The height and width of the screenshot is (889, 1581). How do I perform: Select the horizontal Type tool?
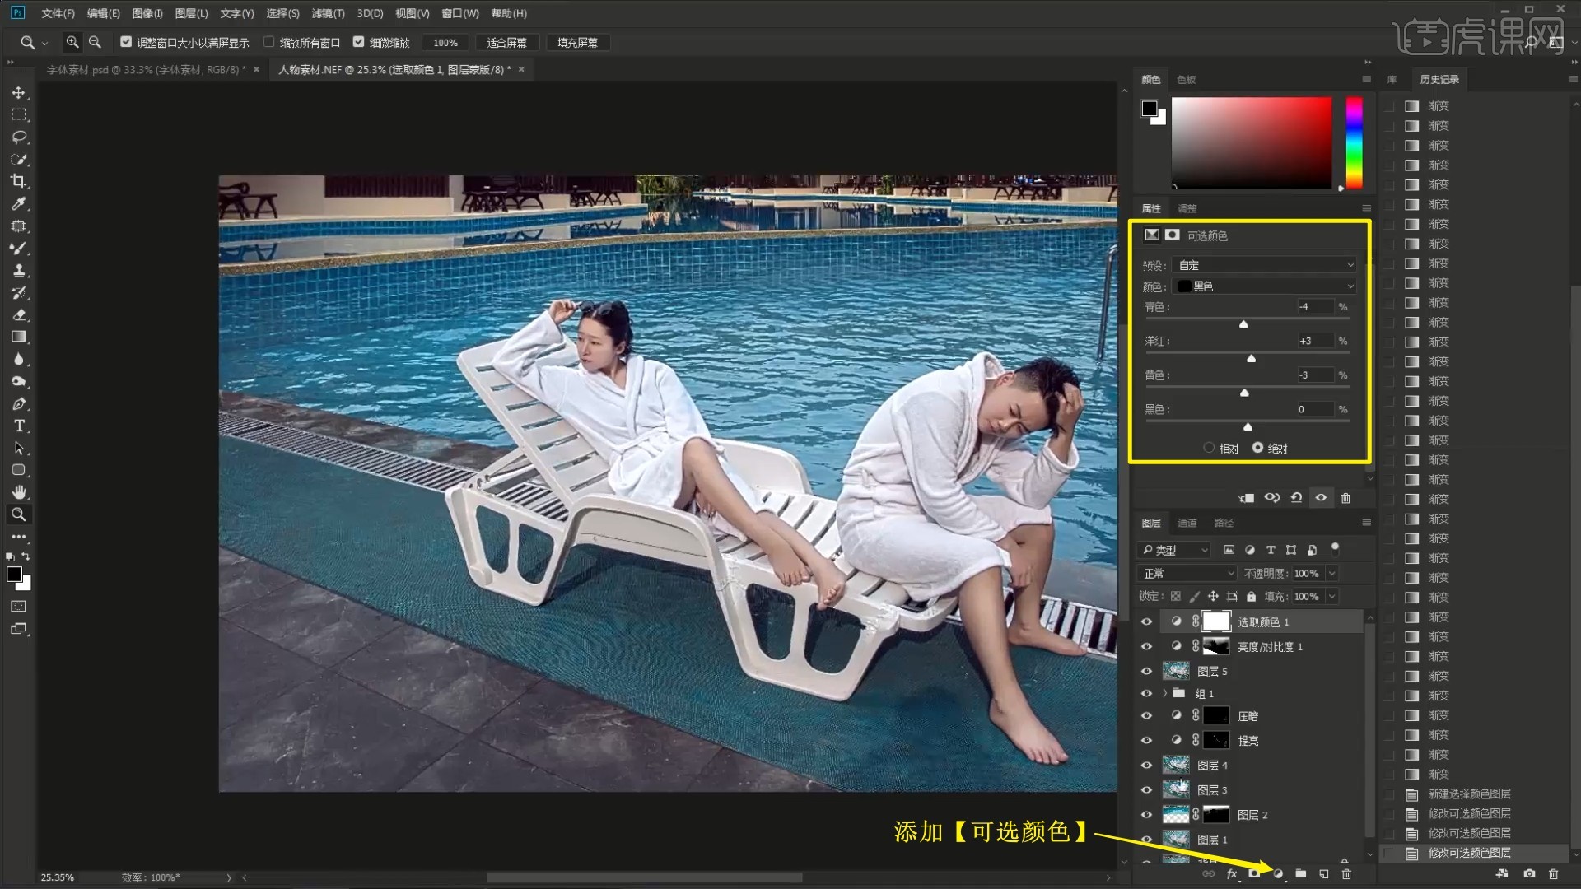[x=18, y=426]
